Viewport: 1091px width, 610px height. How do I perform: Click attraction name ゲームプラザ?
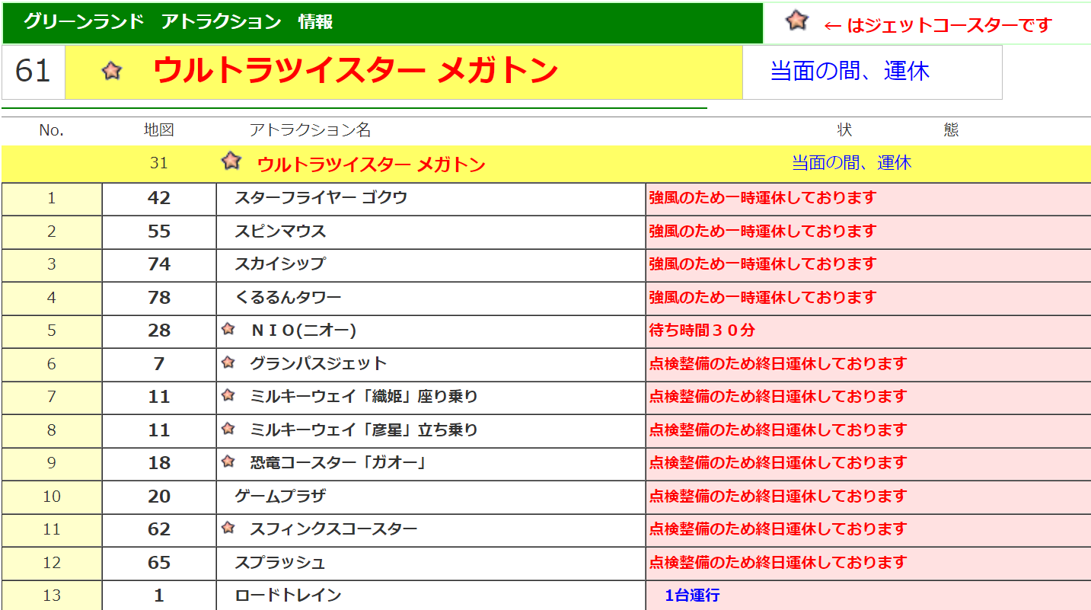point(280,497)
